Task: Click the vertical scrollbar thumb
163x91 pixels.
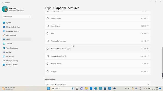Action: click(x=162, y=63)
